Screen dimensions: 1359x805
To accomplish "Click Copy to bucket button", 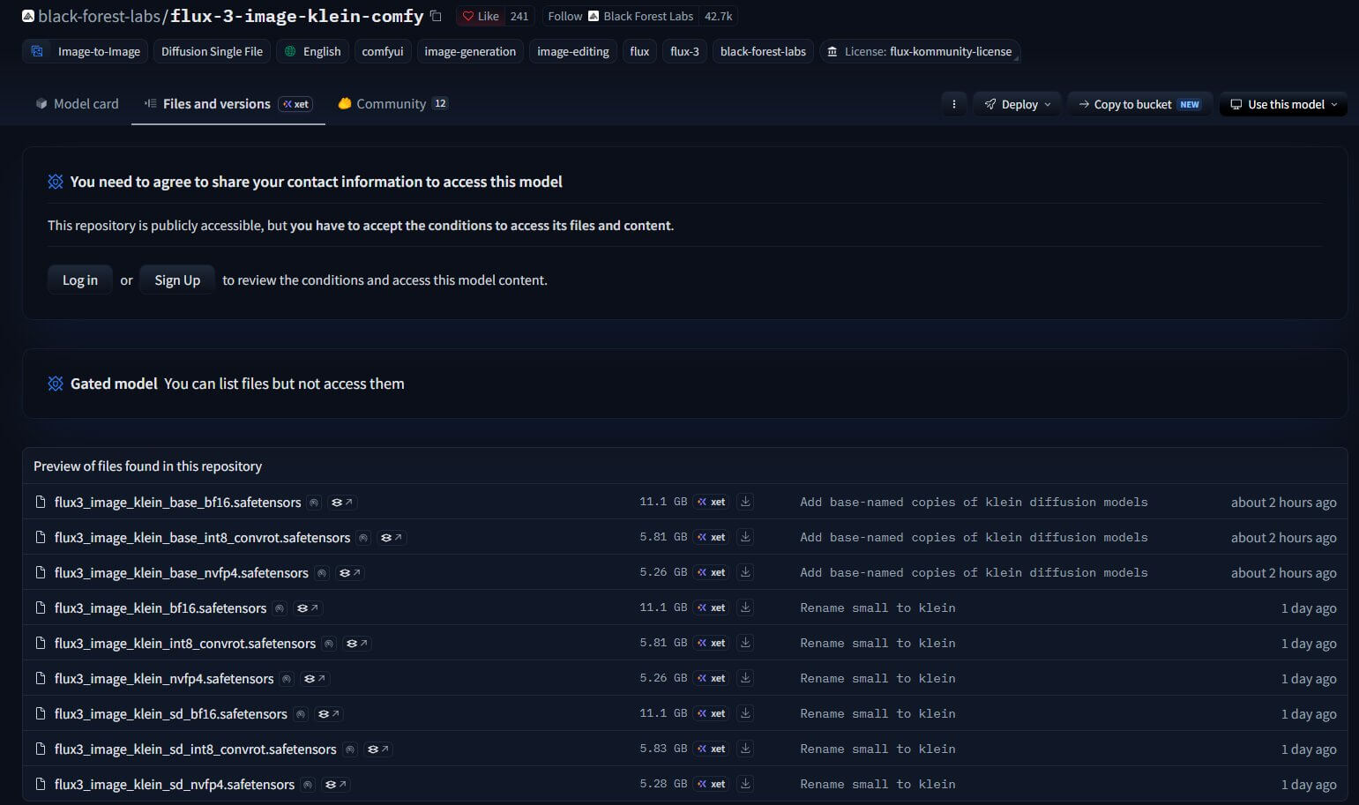I will pyautogui.click(x=1139, y=104).
